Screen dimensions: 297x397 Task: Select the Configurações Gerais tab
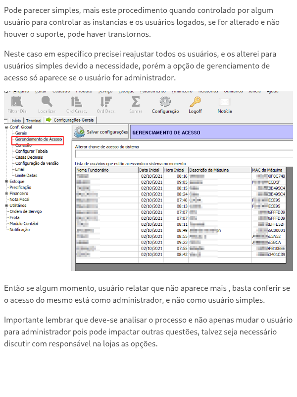pos(70,120)
